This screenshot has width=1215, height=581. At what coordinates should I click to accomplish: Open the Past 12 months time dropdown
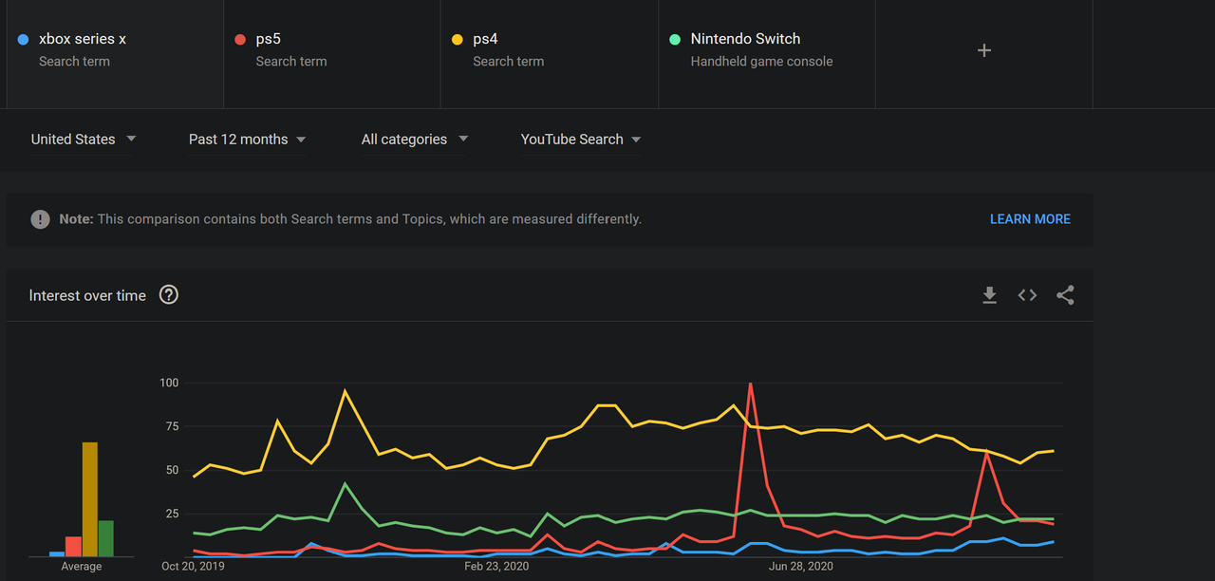(247, 140)
